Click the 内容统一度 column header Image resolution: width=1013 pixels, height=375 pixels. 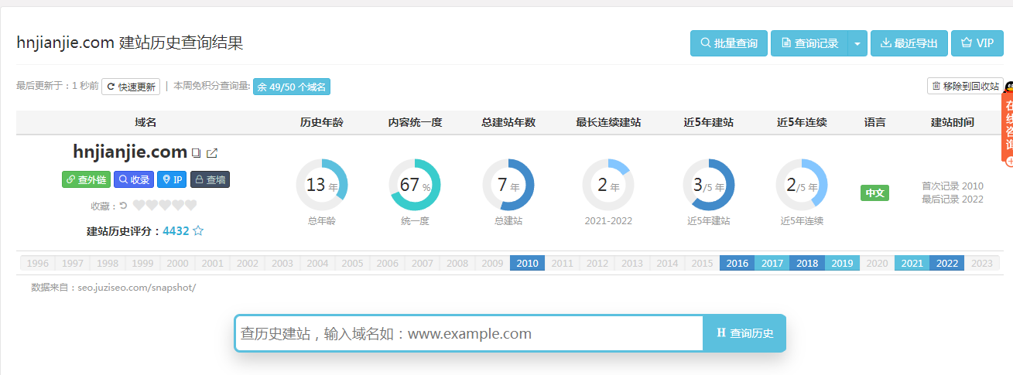415,122
